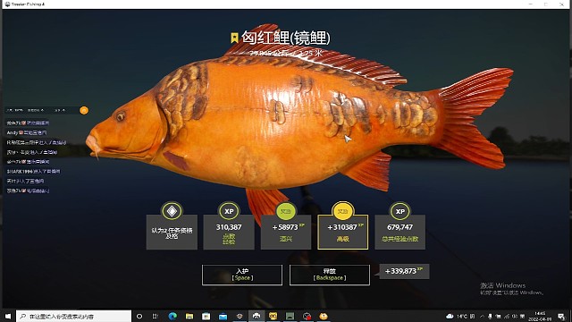Click the XP icon above 310,387
Image resolution: width=572 pixels, height=322 pixels.
[229, 211]
